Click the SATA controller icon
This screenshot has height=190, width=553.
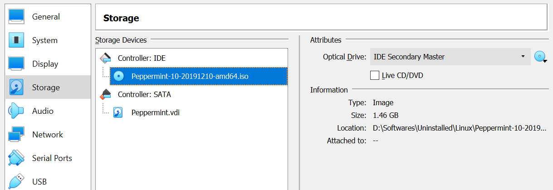106,94
